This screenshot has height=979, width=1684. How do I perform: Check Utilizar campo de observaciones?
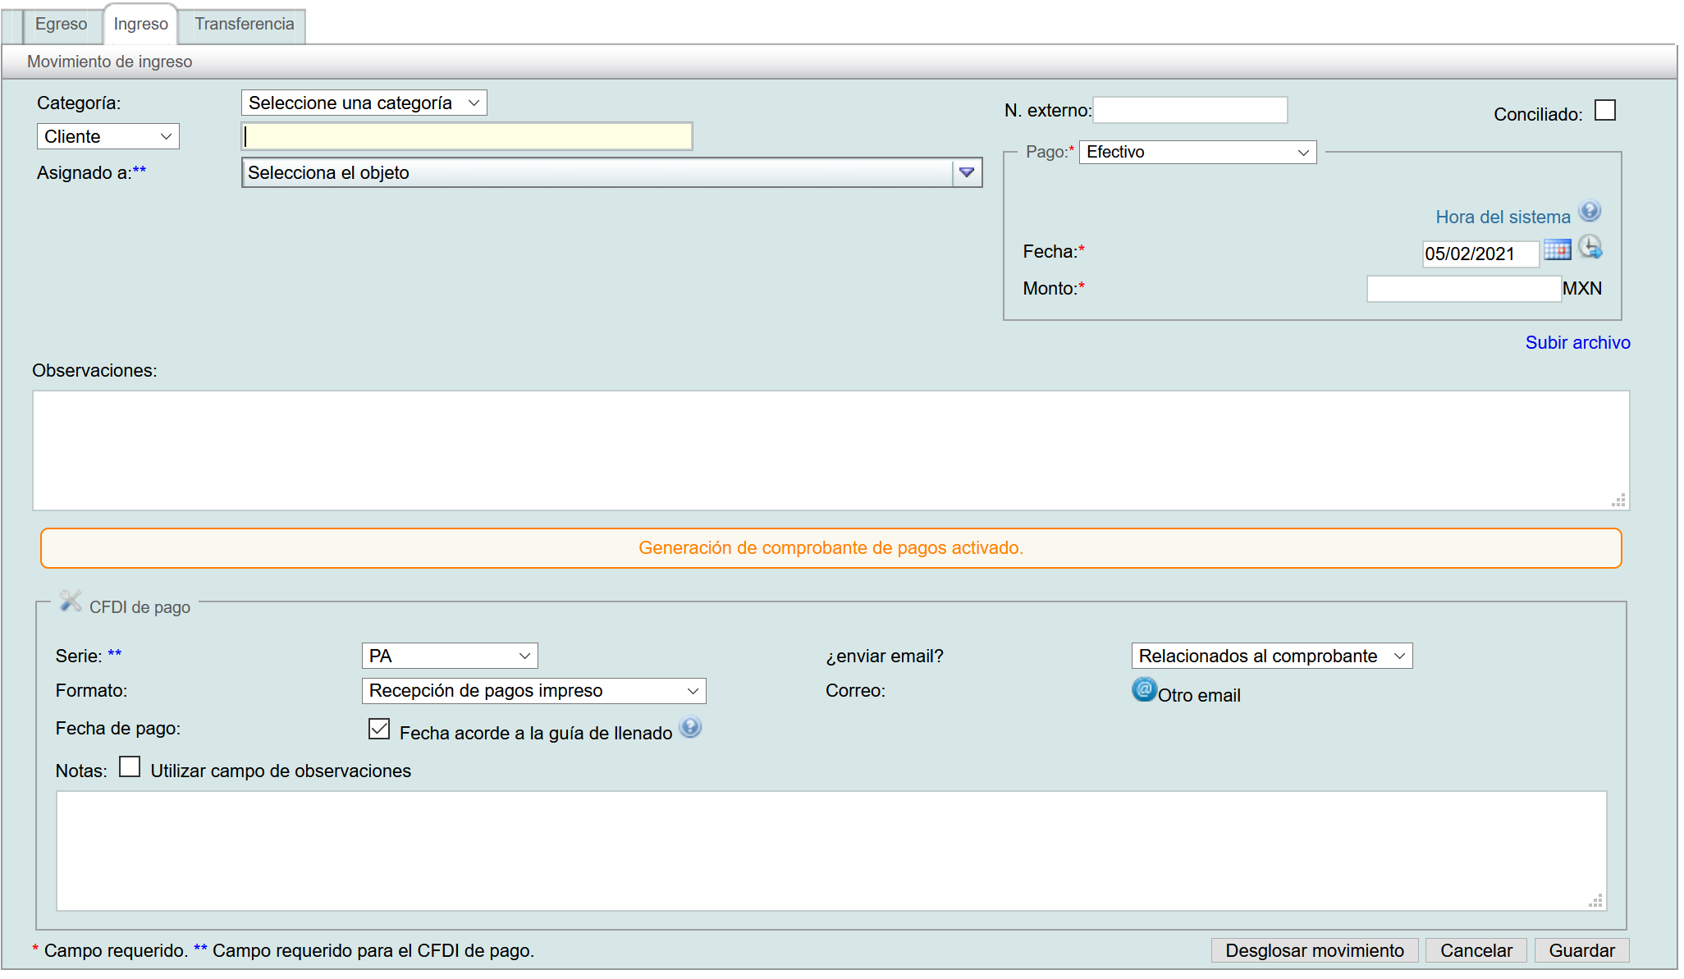click(x=130, y=766)
